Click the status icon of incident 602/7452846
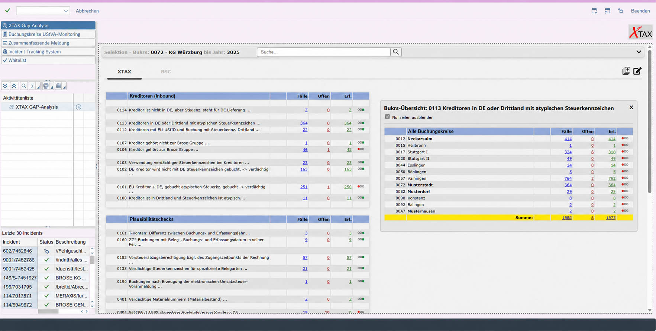656x331 pixels. [x=46, y=251]
